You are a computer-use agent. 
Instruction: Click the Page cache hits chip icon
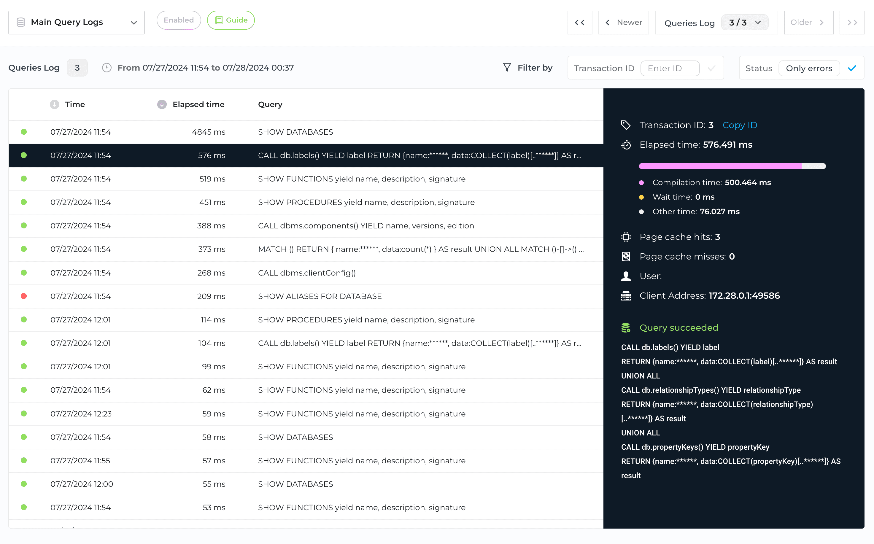(626, 237)
